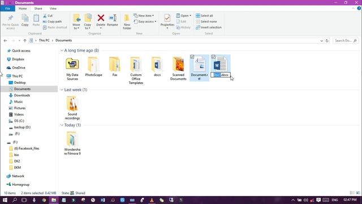
Task: Click the Paste ribbon icon
Action: (36, 18)
